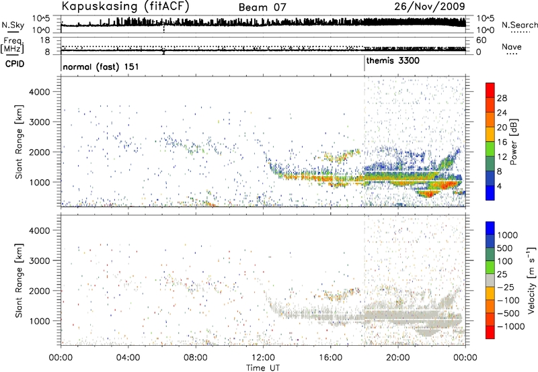Image resolution: width=538 pixels, height=372 pixels.
Task: Click the "20:00" time tick label
Action: click(397, 358)
